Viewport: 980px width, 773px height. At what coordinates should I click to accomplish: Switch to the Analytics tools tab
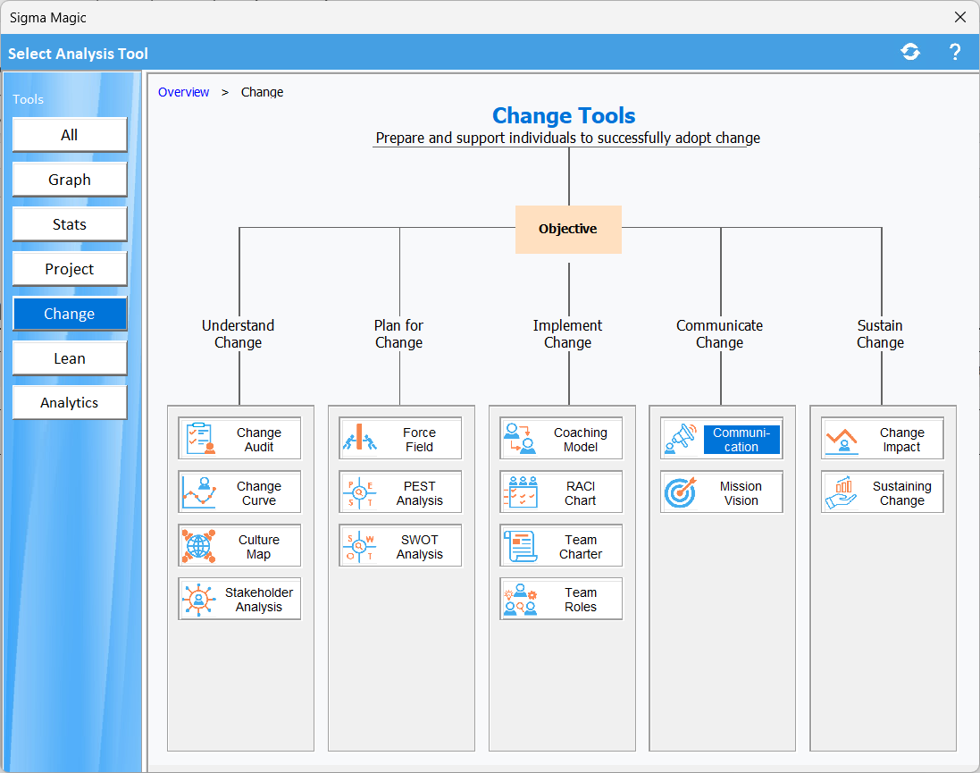click(x=70, y=403)
